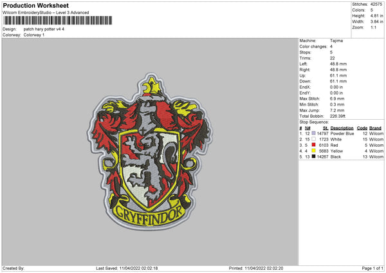Click the 'Stop Sequence:' heading
This screenshot has width=386, height=273.
pyautogui.click(x=314, y=122)
